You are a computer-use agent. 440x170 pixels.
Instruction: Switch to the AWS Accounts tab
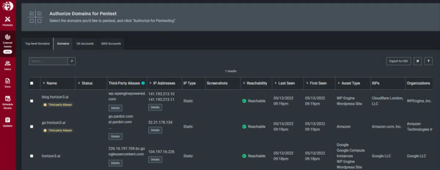tap(111, 44)
